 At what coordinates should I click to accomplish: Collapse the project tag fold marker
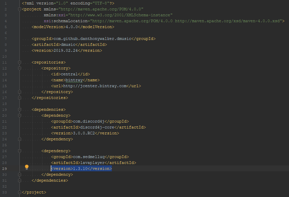[x=19, y=9]
